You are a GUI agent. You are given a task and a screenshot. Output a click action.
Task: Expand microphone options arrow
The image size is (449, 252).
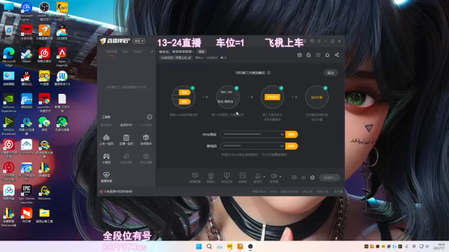click(264, 176)
